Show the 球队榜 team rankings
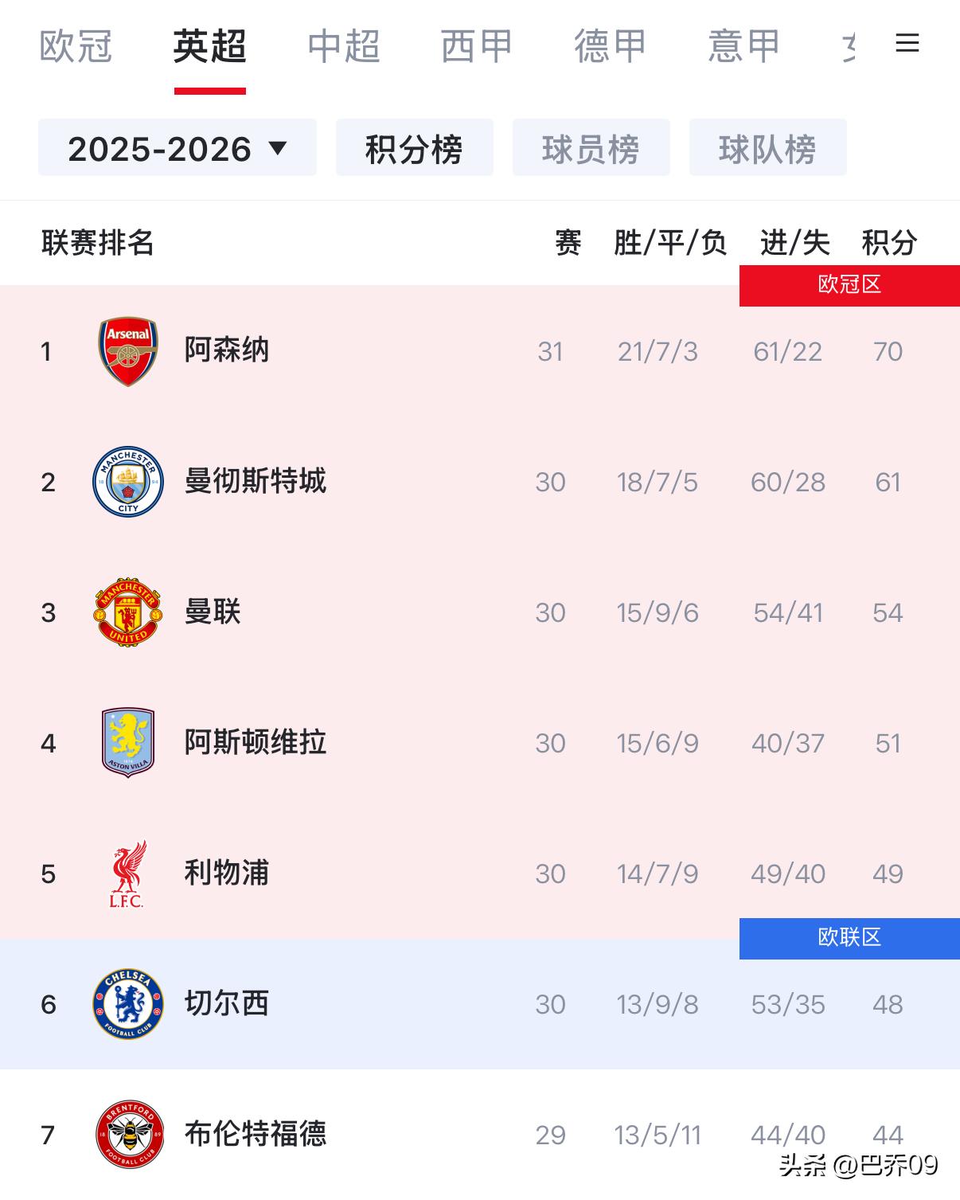The height and width of the screenshot is (1200, 960). coord(767,148)
